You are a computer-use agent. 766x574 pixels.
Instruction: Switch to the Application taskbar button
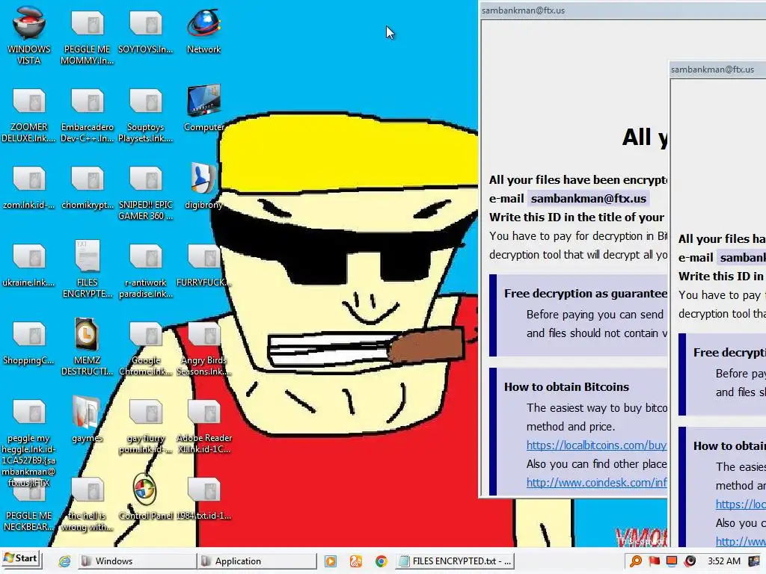click(x=257, y=561)
